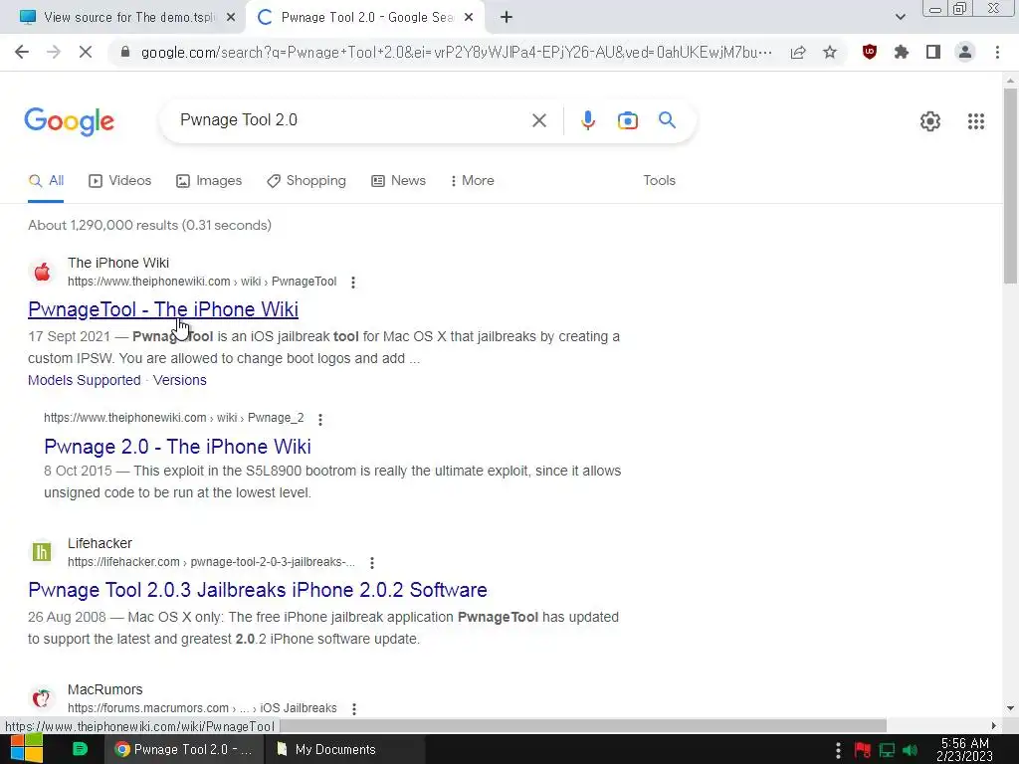Bookmark this page with the star icon
Screen dimensions: 1019x764
pos(830,52)
